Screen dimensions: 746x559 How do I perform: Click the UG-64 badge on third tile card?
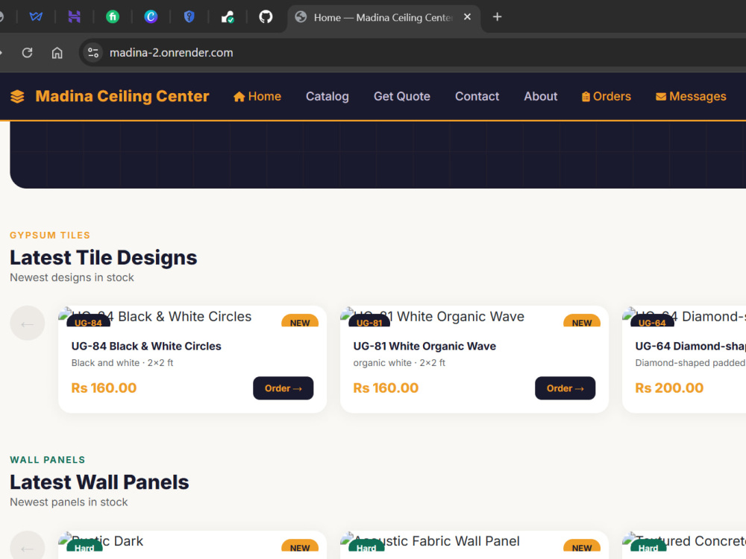[652, 322]
